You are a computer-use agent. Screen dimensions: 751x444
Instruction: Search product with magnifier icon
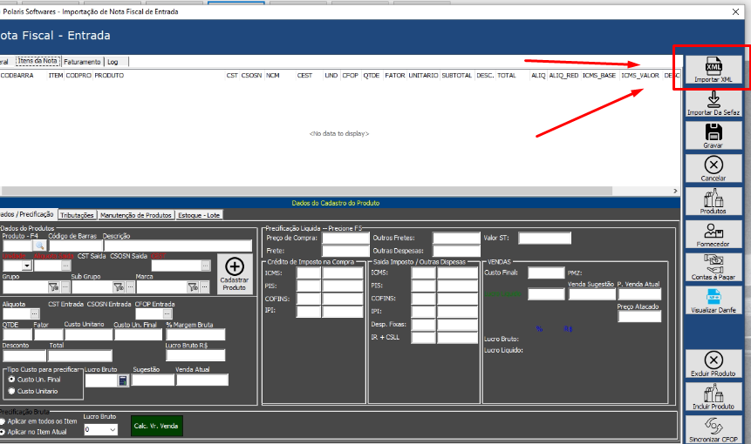(38, 246)
